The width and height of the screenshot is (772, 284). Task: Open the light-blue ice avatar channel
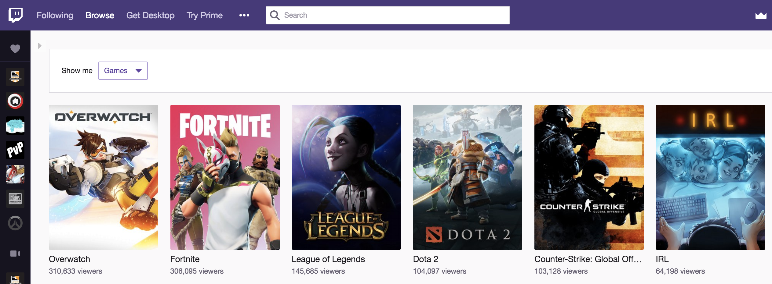pos(15,125)
